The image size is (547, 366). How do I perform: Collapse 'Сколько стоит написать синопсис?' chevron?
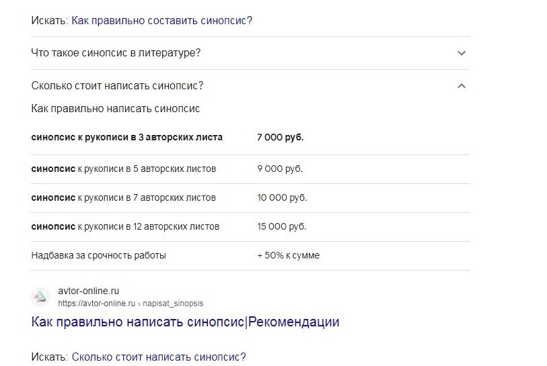[461, 86]
